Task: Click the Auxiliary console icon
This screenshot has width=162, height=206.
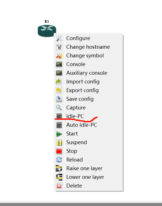Action: (59, 73)
